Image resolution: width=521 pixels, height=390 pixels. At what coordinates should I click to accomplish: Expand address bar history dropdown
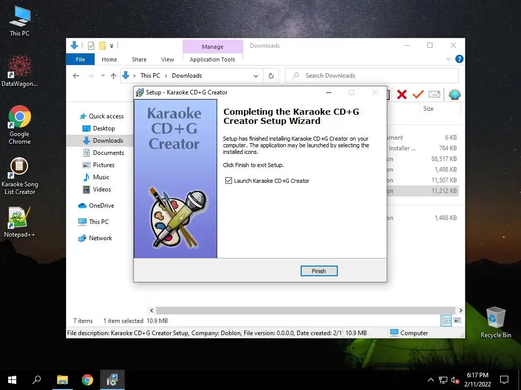[256, 76]
